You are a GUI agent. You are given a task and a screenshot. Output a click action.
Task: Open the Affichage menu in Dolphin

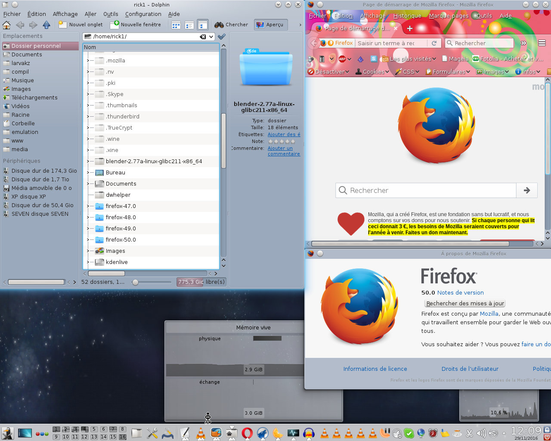click(x=65, y=14)
